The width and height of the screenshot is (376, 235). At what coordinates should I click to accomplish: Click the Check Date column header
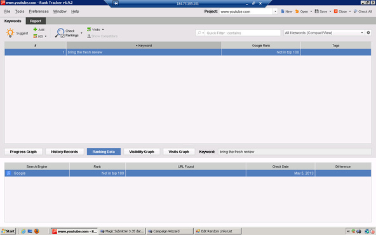(x=280, y=166)
